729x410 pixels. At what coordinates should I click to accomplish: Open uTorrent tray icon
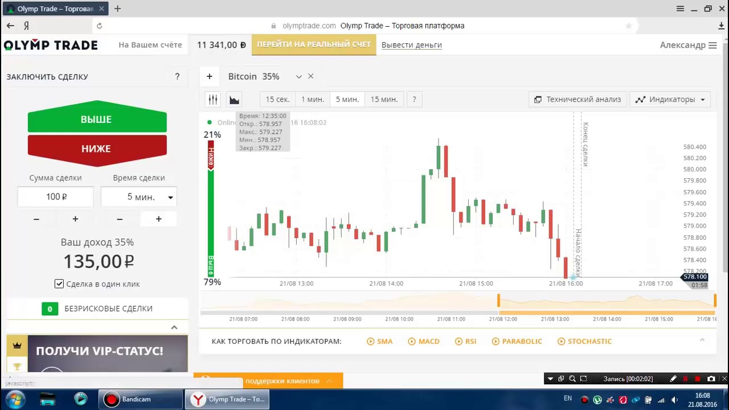click(597, 400)
